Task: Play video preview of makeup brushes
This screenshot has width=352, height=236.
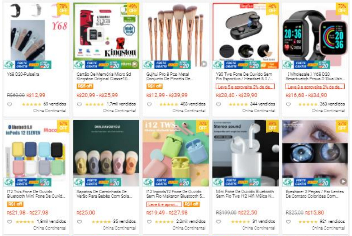Action: (204, 64)
